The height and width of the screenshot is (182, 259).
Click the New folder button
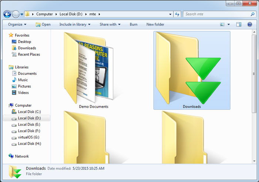tap(155, 24)
